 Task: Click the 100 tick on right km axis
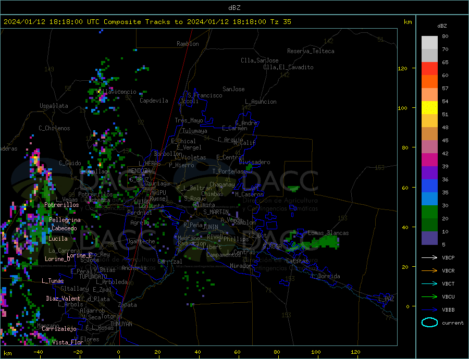tap(403, 108)
